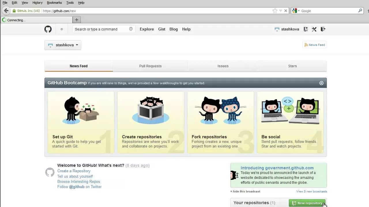
Task: Close the GitHub Bootcamp panel
Action: point(321,83)
